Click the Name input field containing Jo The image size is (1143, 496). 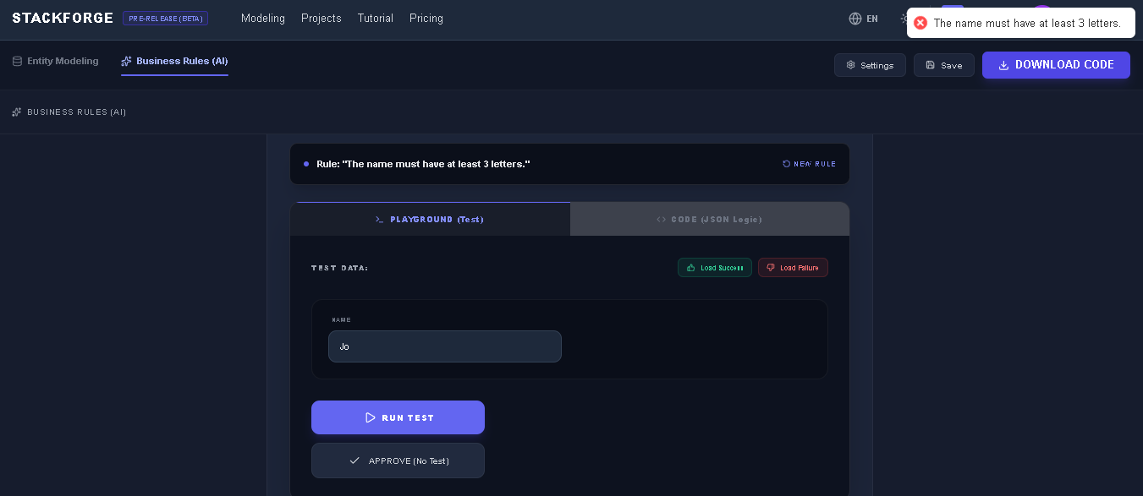click(445, 346)
